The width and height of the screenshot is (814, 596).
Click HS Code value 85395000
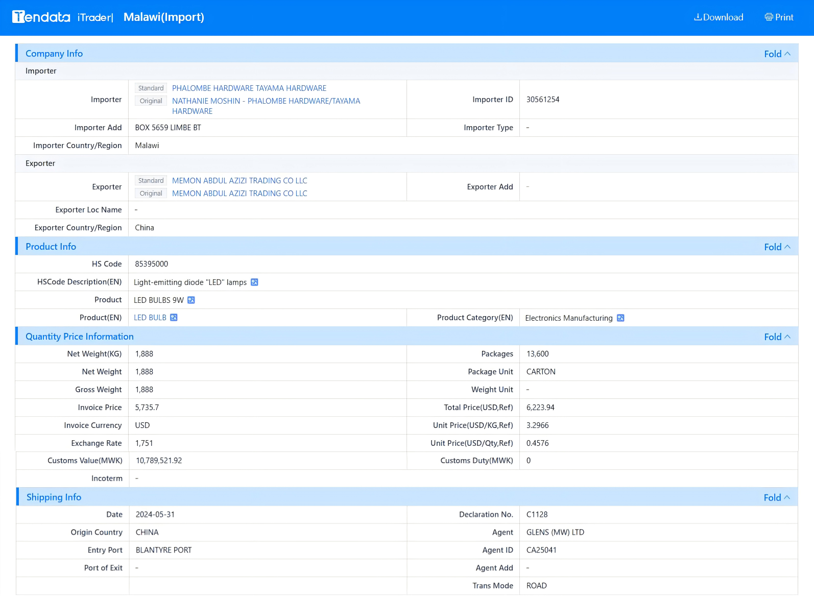(x=152, y=264)
